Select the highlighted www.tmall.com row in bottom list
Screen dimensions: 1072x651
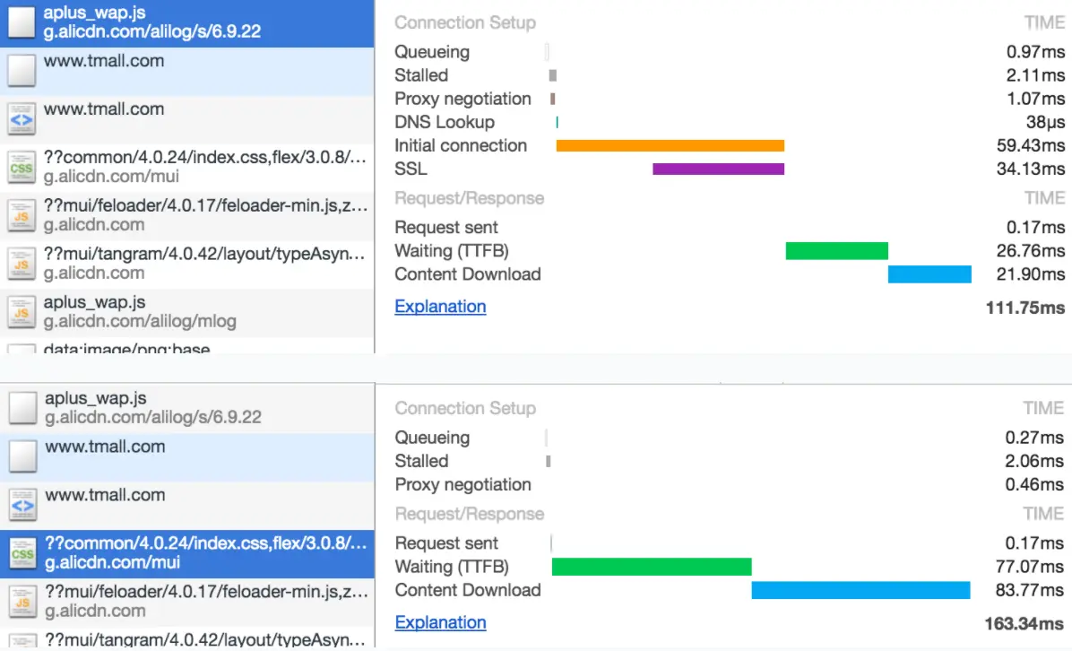105,447
